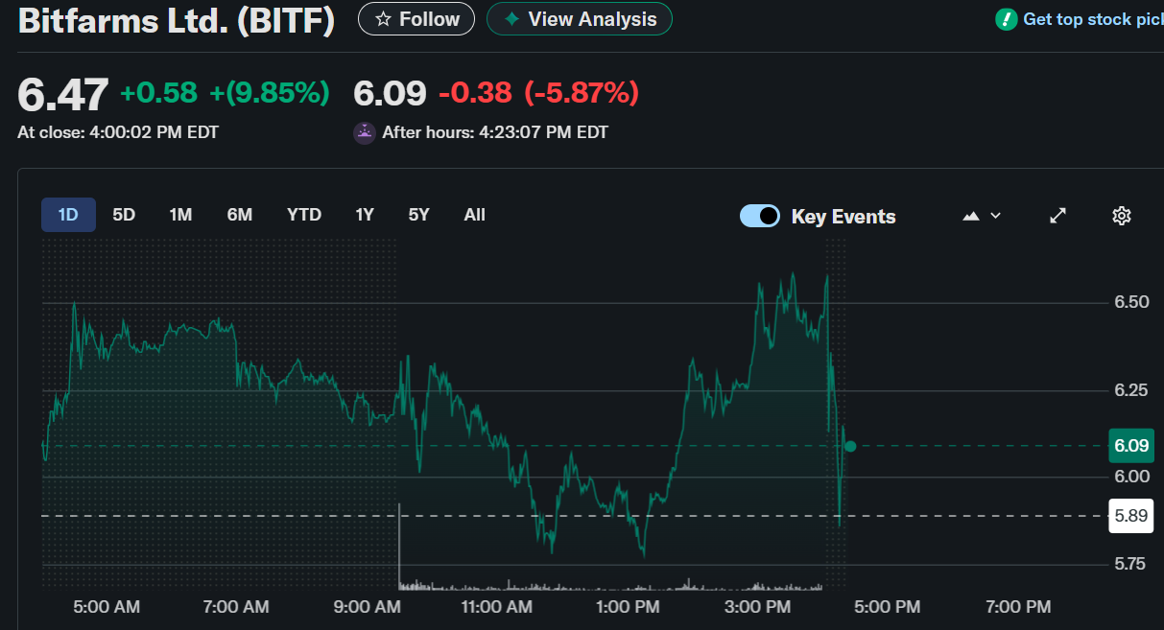1164x630 pixels.
Task: Expand chart to full screen
Action: tap(1057, 216)
